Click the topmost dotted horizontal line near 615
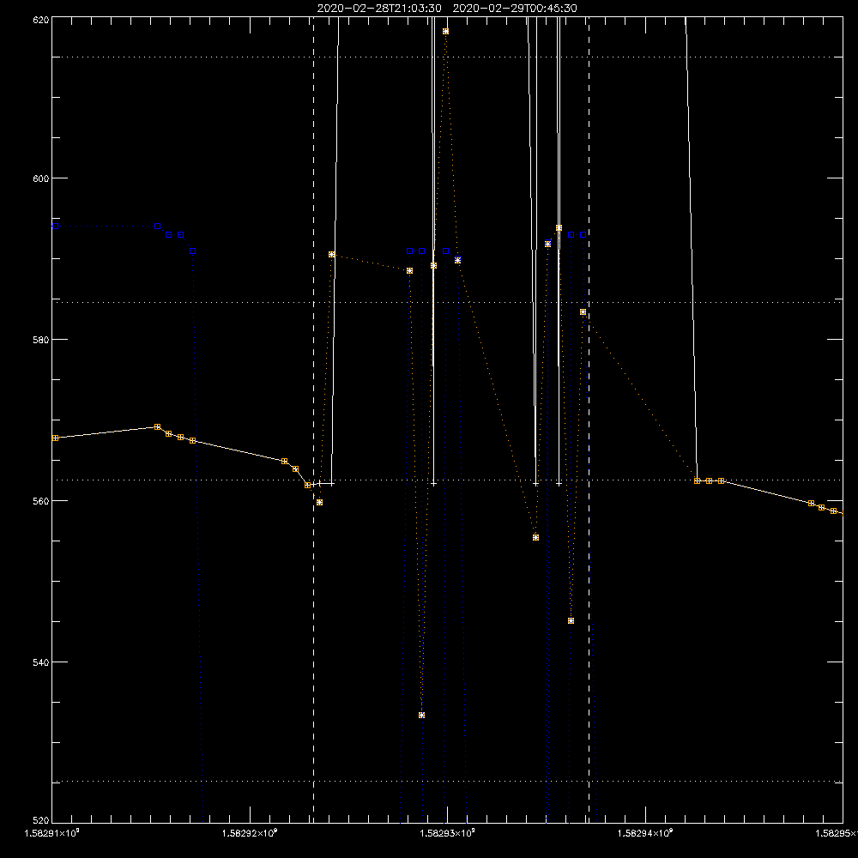The image size is (858, 858). point(448,57)
